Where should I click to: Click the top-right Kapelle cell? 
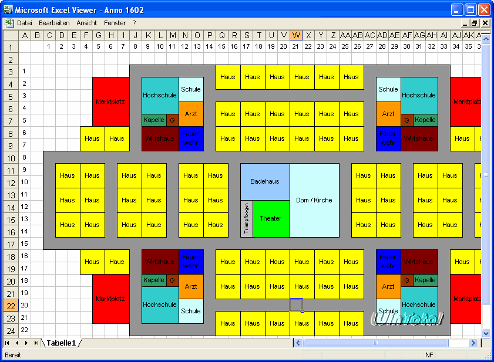(425, 120)
